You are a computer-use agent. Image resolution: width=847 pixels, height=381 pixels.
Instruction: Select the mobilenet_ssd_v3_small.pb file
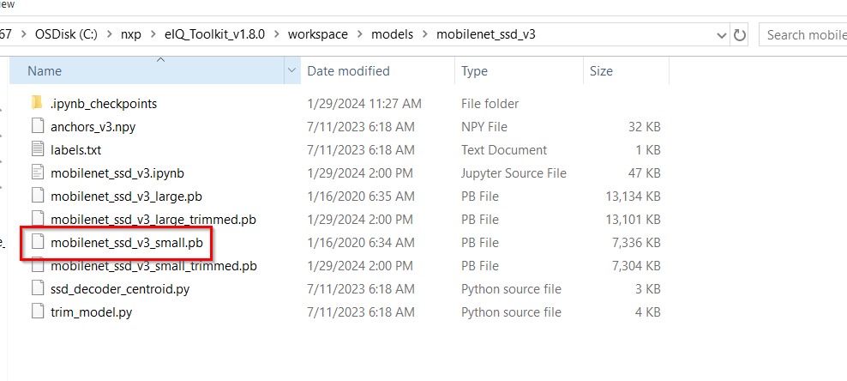[x=126, y=242]
